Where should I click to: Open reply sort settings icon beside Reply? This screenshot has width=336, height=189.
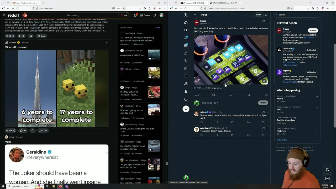click(x=266, y=15)
